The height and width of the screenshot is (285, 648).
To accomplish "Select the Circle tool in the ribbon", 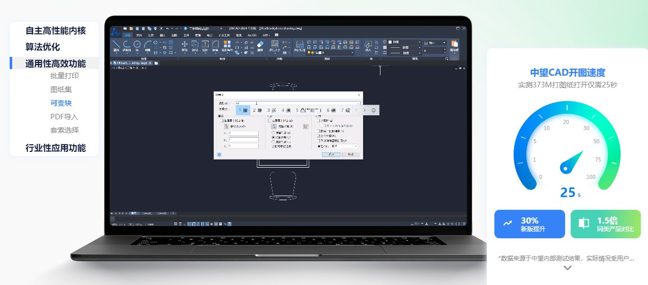I will [137, 46].
